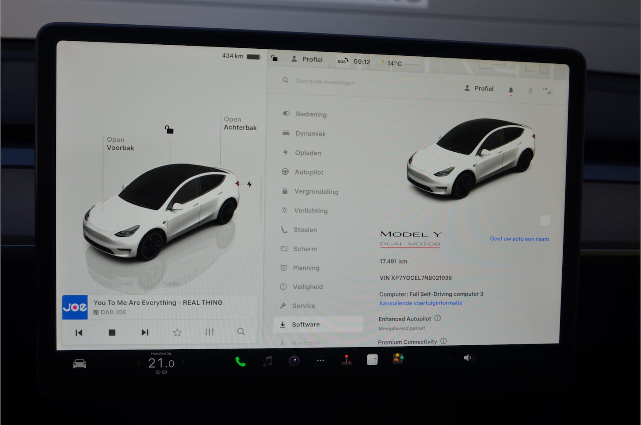Open the Autopilot settings menu
641x425 pixels.
click(309, 172)
